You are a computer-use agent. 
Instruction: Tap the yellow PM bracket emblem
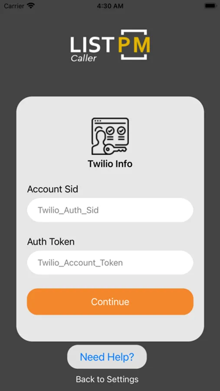[134, 45]
